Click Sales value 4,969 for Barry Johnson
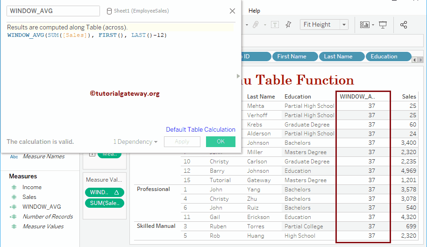This screenshot has height=247, width=427. [x=408, y=170]
